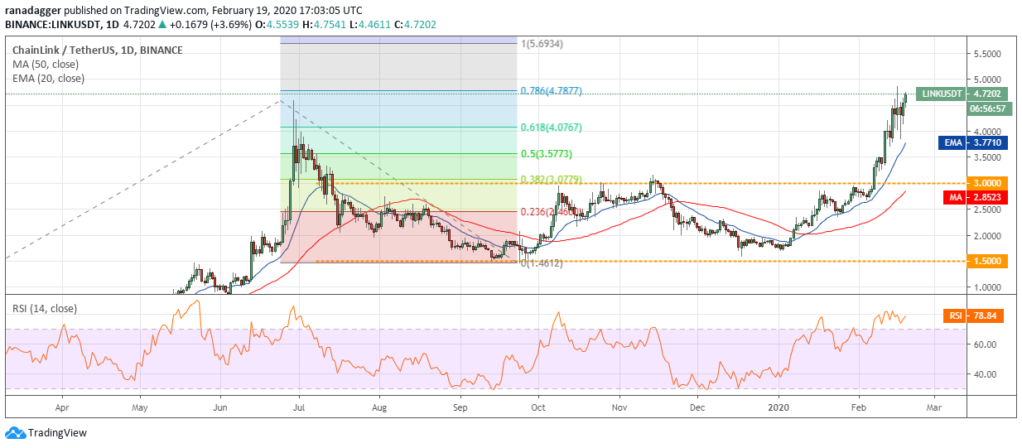Click the 0.382(3.0779) Fibonacci label
Image resolution: width=1022 pixels, height=448 pixels.
pos(551,180)
